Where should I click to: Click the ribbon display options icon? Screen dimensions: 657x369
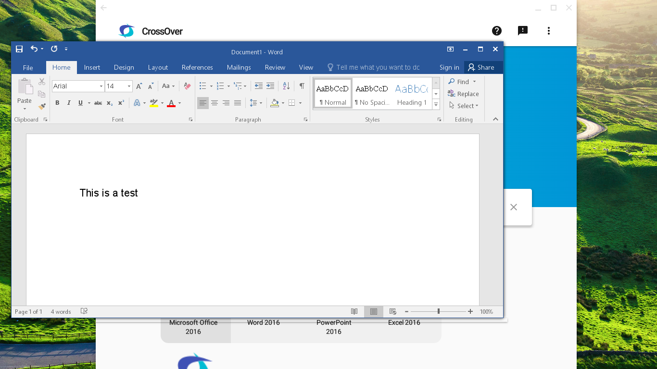click(x=451, y=49)
